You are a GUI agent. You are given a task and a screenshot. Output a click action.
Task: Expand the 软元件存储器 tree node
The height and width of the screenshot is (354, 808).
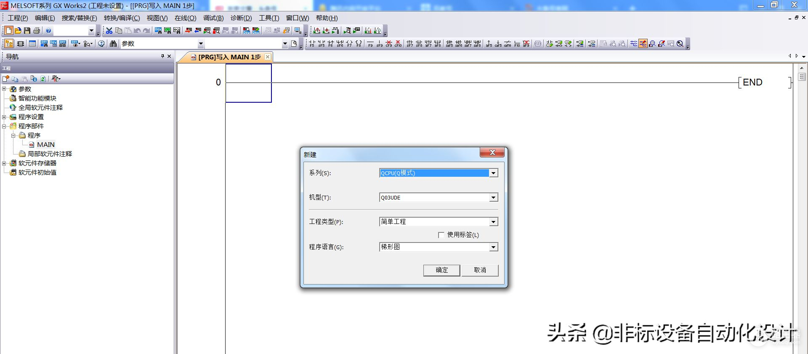coord(4,163)
